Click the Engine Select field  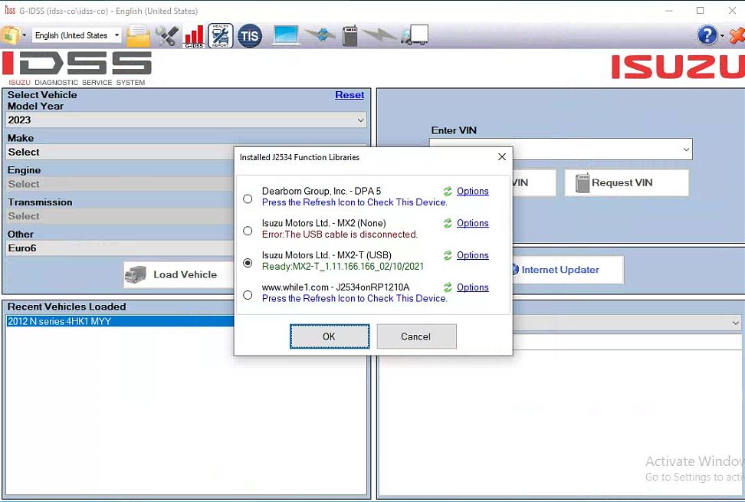click(120, 184)
